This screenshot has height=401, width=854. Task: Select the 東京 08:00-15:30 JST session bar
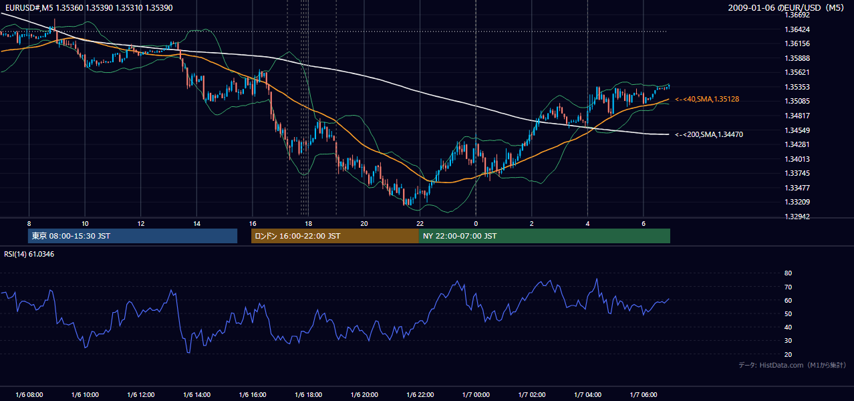tap(132, 236)
